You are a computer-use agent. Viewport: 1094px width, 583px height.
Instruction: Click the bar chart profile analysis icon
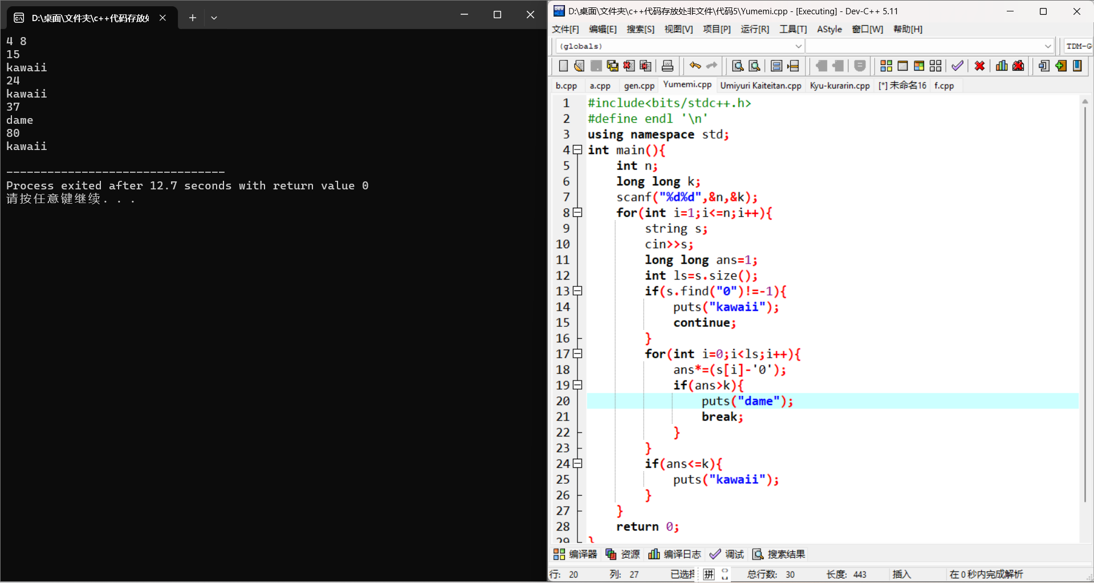coord(1002,66)
